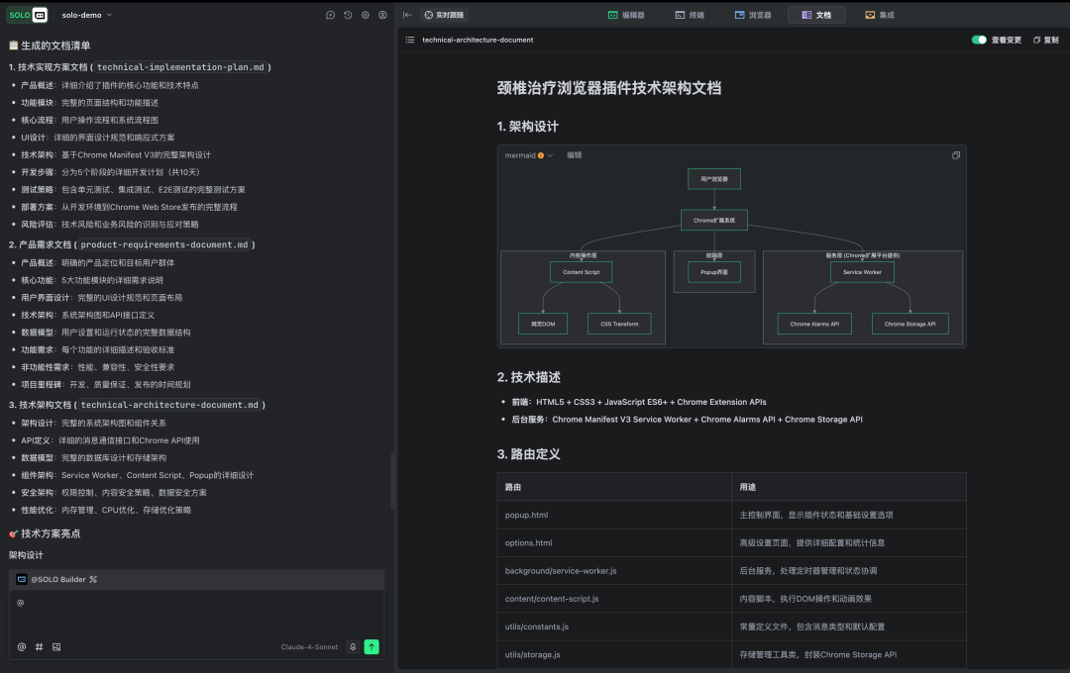
Task: Open the Claude-4-Sonnet model selector
Action: (x=309, y=647)
